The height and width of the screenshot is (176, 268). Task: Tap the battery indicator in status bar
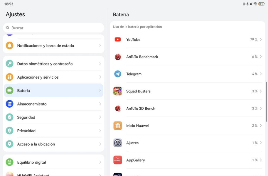tap(261, 4)
